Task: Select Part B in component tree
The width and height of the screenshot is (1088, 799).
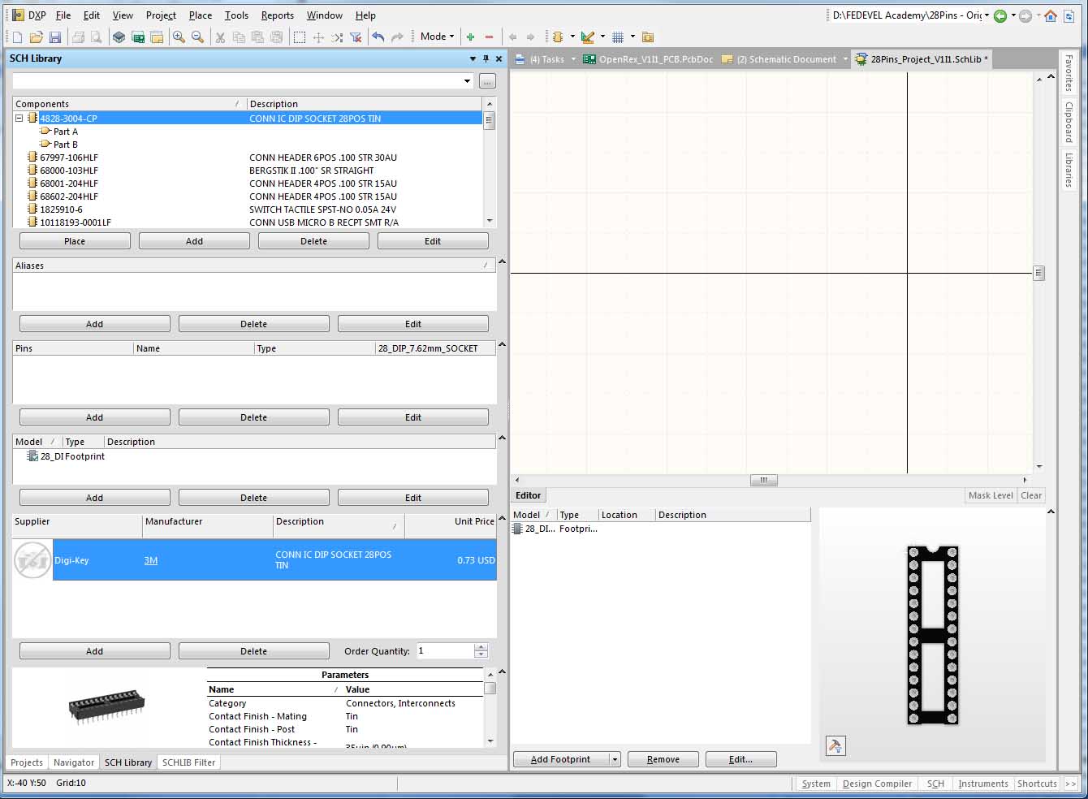Action: pyautogui.click(x=66, y=145)
